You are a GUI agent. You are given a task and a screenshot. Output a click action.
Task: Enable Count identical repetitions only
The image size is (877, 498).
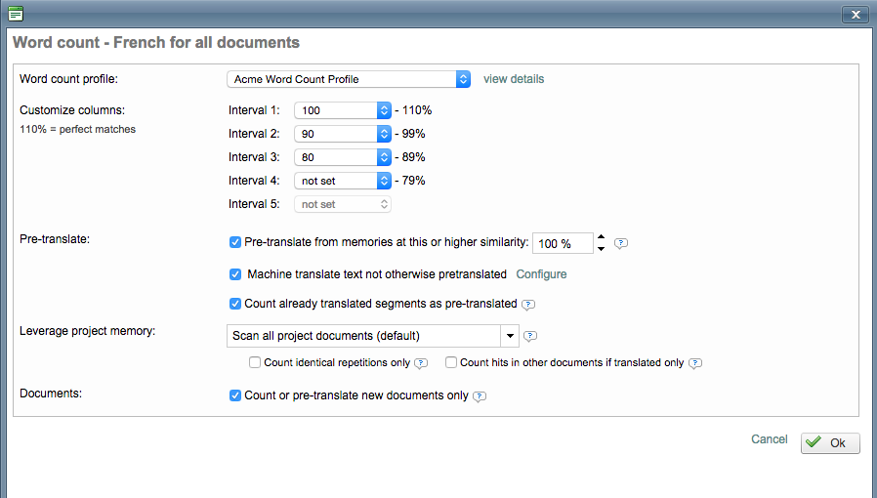click(x=255, y=362)
